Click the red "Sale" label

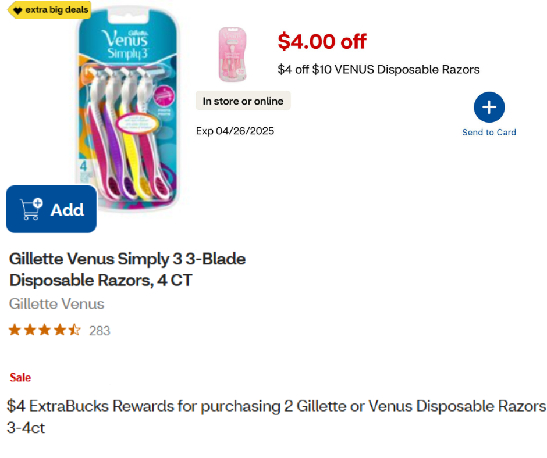pos(20,378)
